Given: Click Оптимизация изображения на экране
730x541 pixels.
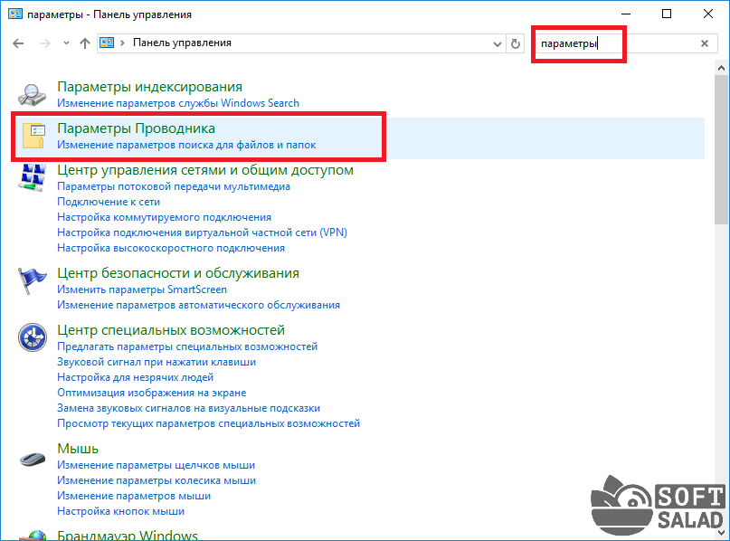Looking at the screenshot, I should pyautogui.click(x=151, y=393).
